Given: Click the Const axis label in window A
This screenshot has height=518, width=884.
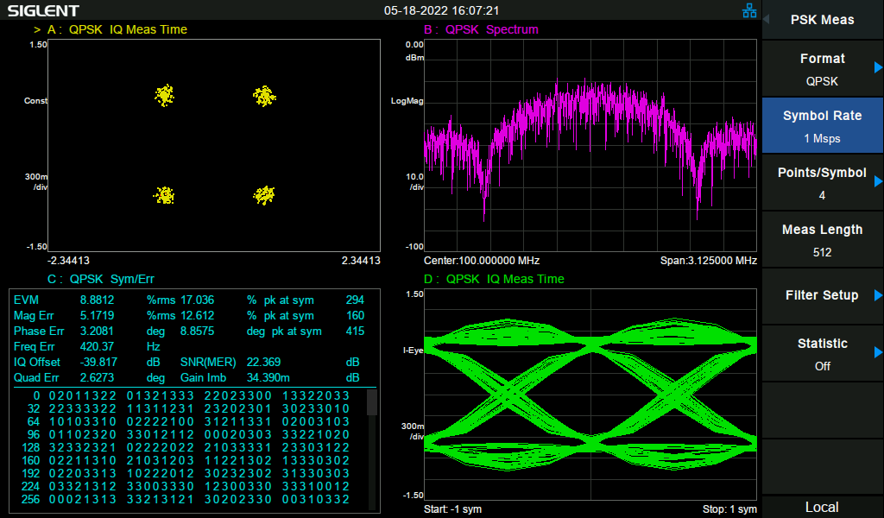Looking at the screenshot, I should 35,101.
